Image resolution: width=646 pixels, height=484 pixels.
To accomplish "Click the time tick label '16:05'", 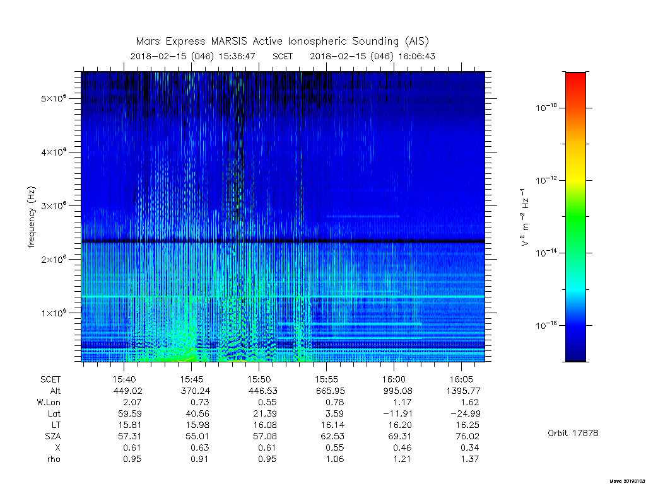I will coord(461,379).
